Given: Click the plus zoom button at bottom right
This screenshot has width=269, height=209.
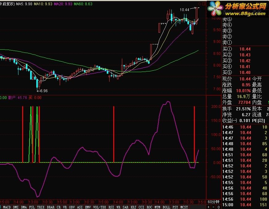Looking at the screenshot, I should tap(208, 207).
